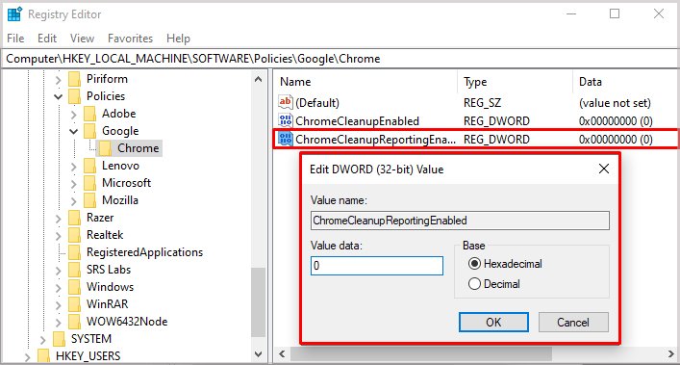Viewport: 680px width, 365px height.
Task: Click the WOW6432Node folder icon
Action: 75,322
